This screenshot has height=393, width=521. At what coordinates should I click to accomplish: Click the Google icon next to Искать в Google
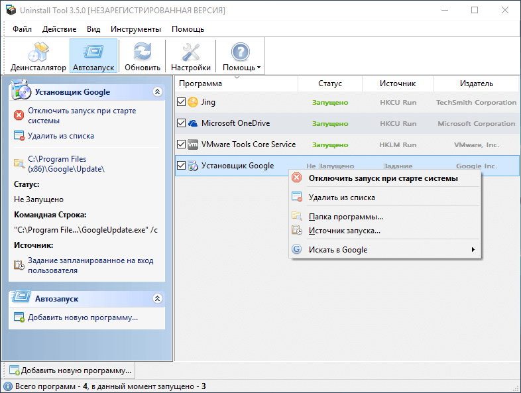(x=296, y=250)
